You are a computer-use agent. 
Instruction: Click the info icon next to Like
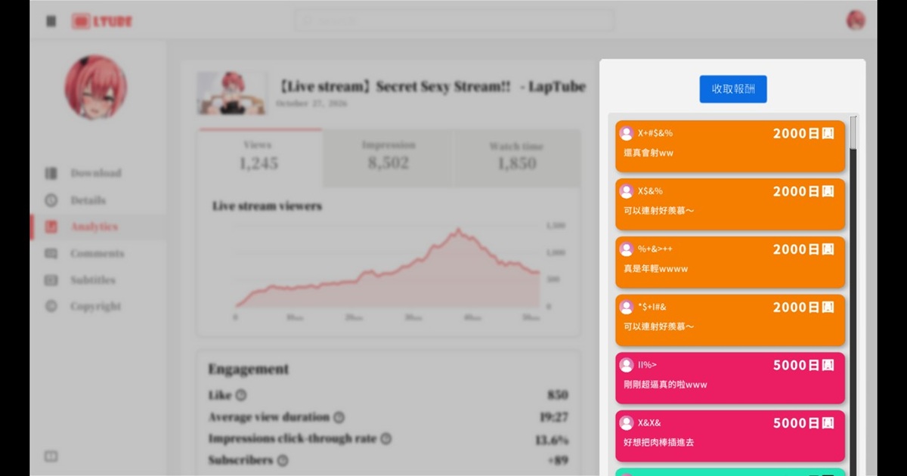pos(241,395)
